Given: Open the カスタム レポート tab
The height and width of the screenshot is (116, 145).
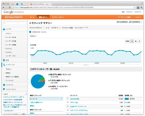Looking at the screenshot, I should (58, 17).
